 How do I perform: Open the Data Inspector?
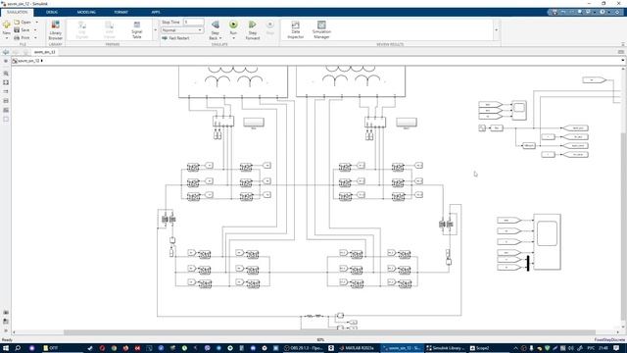click(296, 30)
